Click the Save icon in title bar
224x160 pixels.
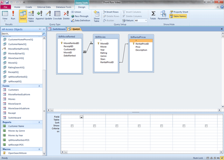click(x=7, y=2)
